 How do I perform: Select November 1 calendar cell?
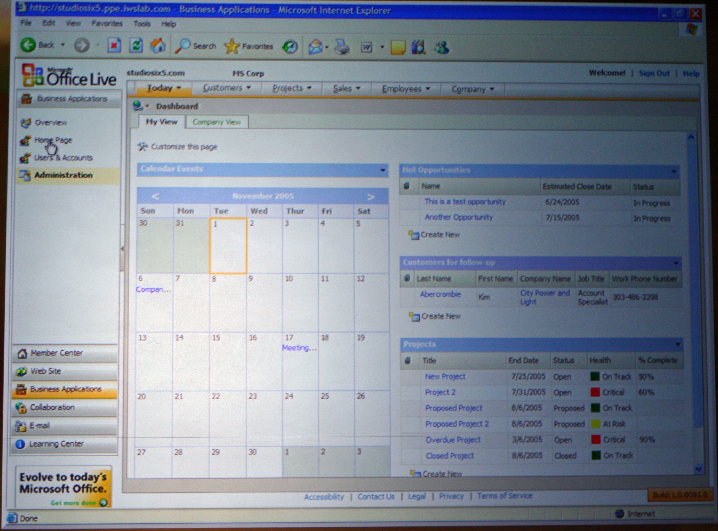[228, 246]
